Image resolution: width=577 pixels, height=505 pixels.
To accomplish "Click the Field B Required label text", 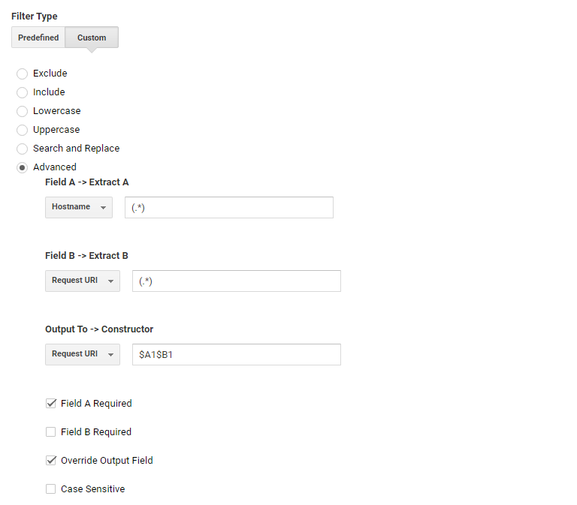I will click(96, 432).
